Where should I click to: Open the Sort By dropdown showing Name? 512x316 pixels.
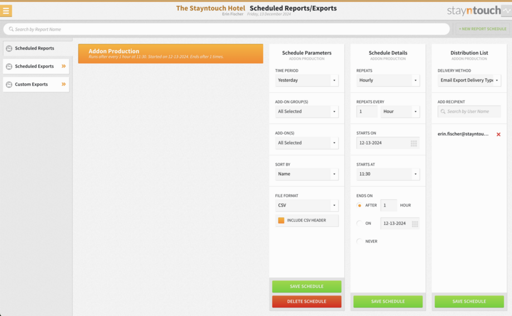[x=307, y=174]
